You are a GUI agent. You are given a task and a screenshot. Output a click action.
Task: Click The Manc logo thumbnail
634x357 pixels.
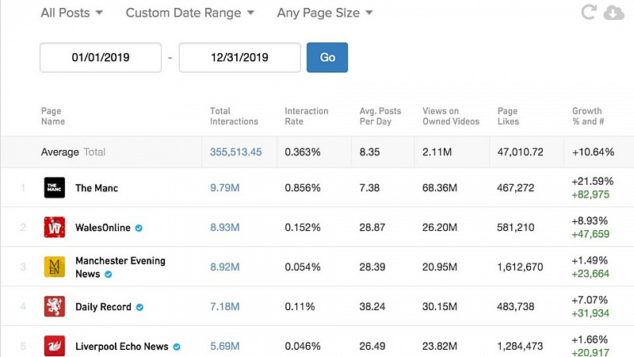tap(54, 188)
